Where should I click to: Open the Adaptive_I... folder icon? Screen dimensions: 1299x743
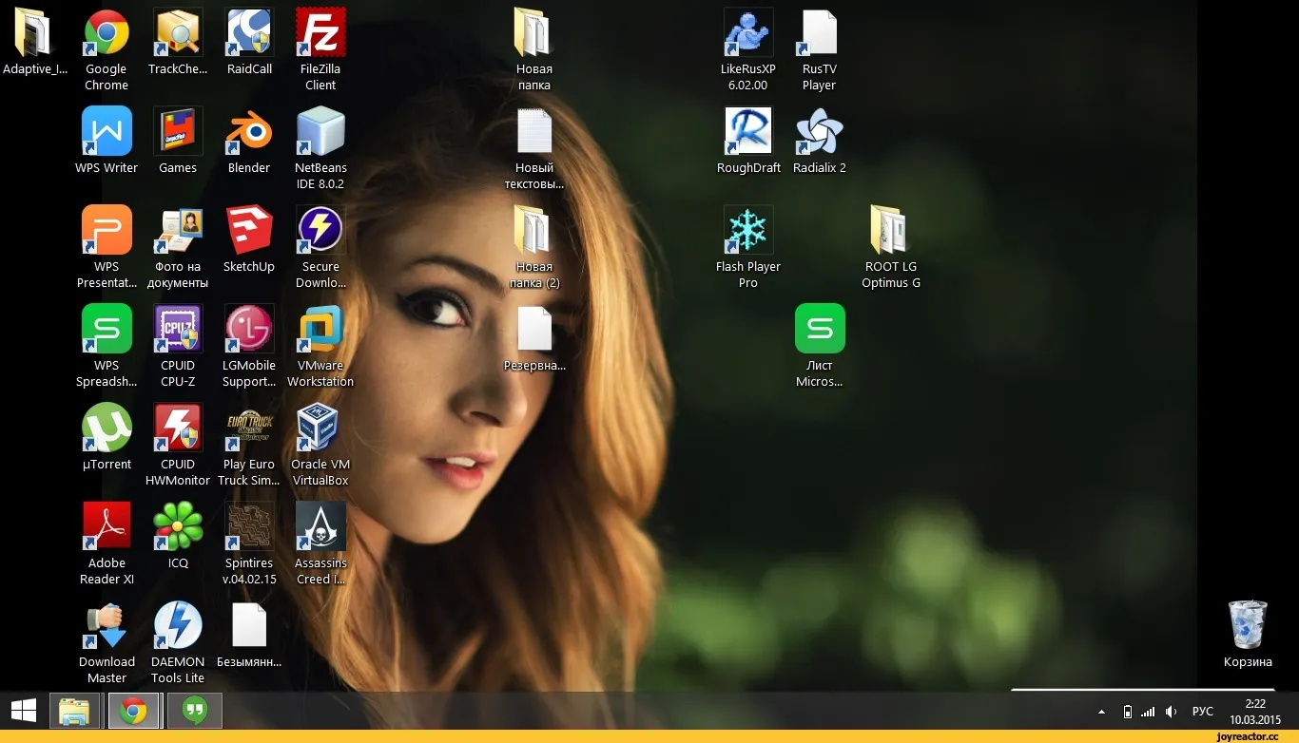point(33,33)
